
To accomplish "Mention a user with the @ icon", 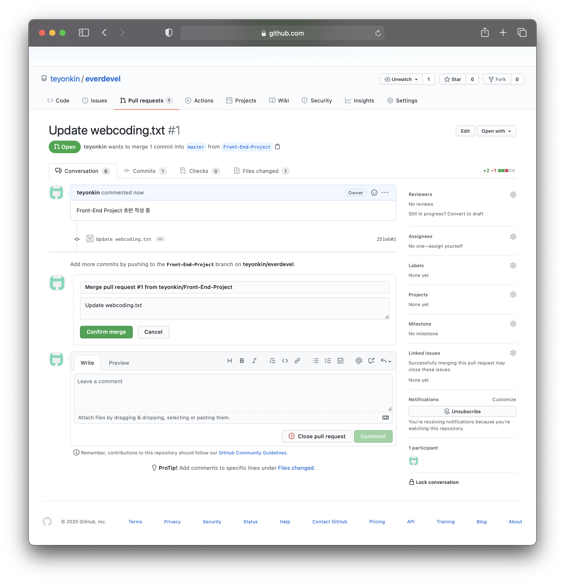I will click(x=359, y=360).
